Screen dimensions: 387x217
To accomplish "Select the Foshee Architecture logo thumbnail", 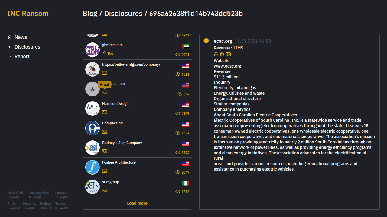I will click(x=93, y=167).
